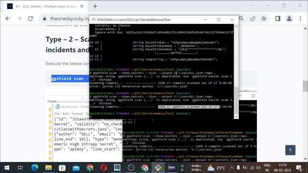
Task: Maximize the background terminal window
Action: tap(253, 96)
